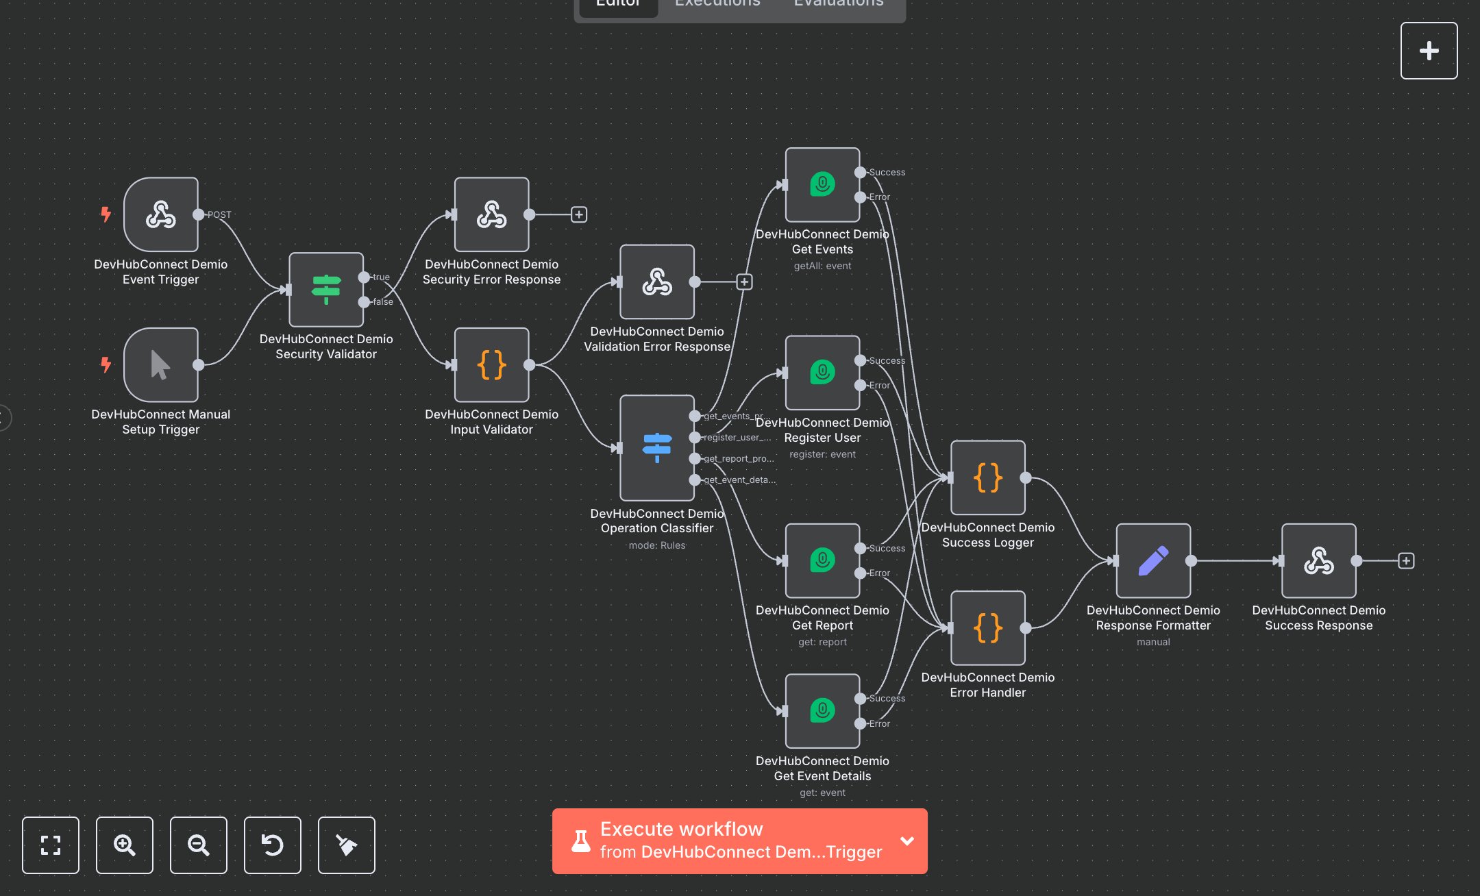The height and width of the screenshot is (896, 1480).
Task: Open the Register User Demio node
Action: coord(822,372)
